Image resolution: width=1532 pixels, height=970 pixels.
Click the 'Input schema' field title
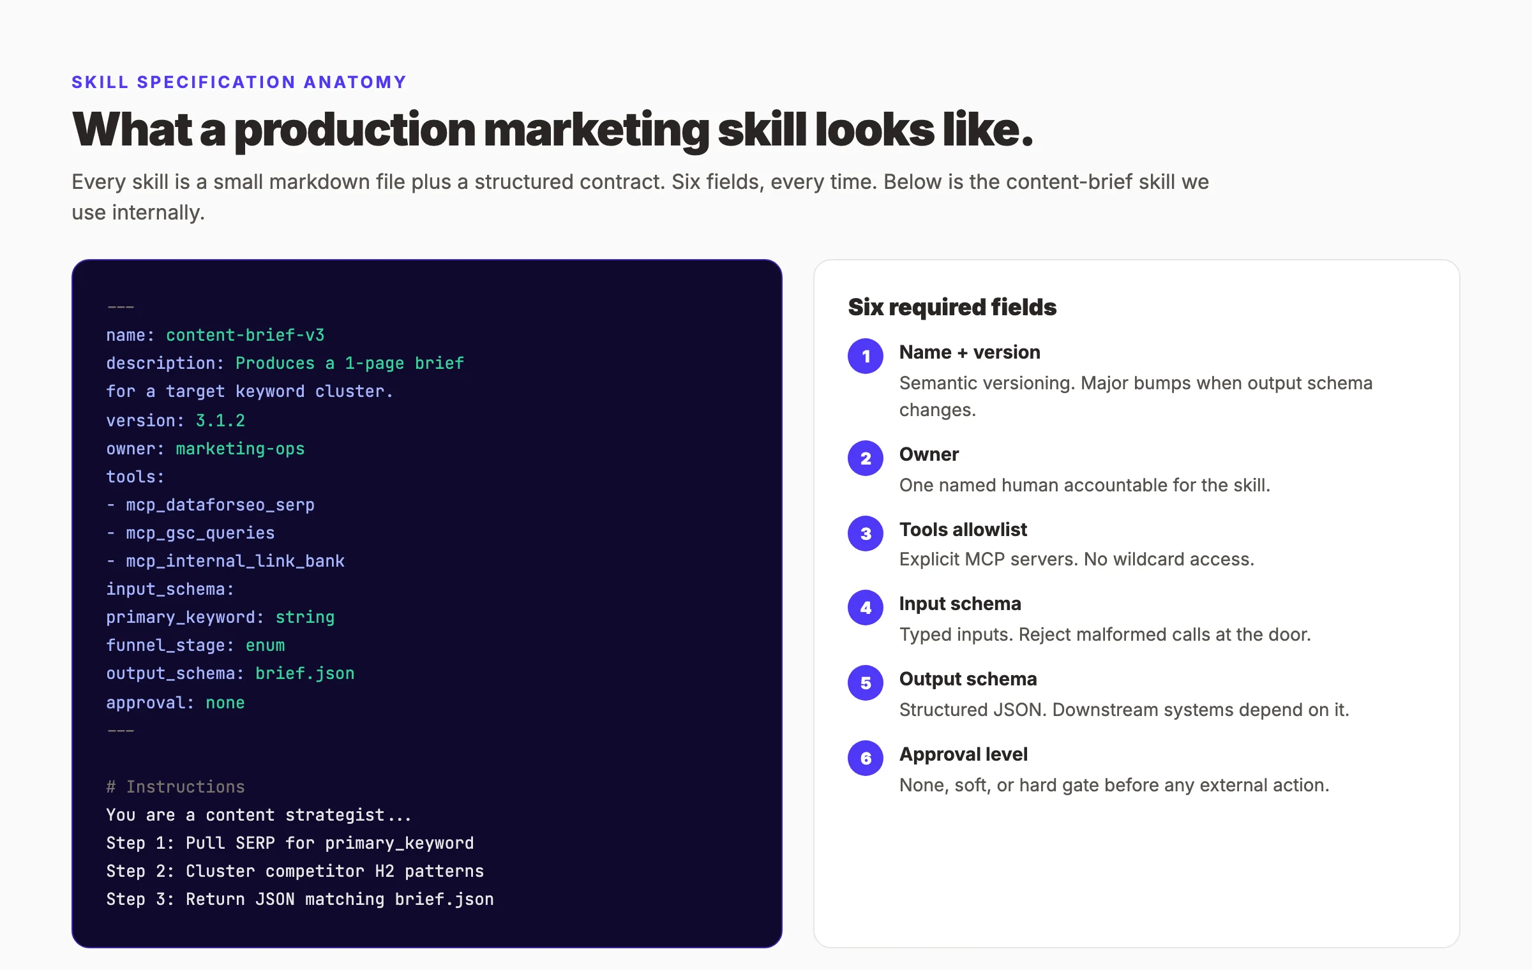[960, 604]
